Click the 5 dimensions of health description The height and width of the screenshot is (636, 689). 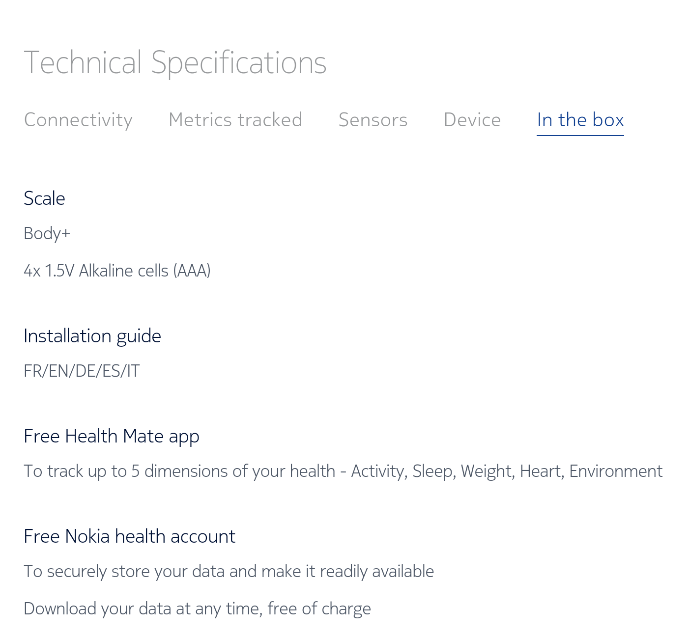pyautogui.click(x=343, y=471)
